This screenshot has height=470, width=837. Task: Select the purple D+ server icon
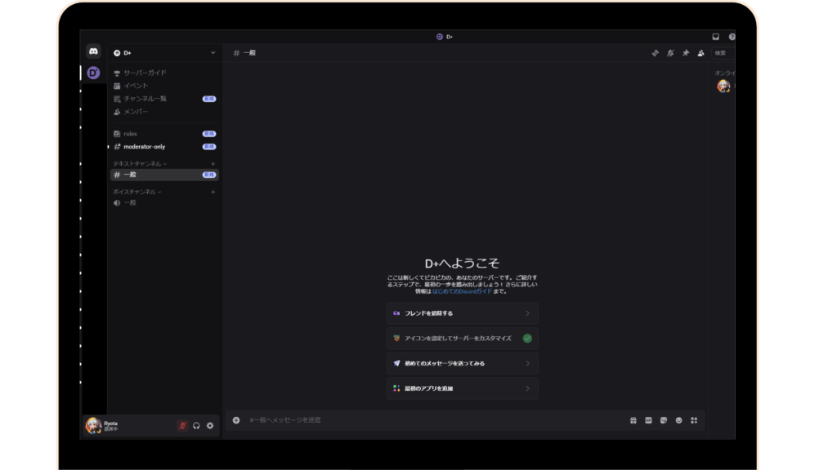[x=93, y=73]
